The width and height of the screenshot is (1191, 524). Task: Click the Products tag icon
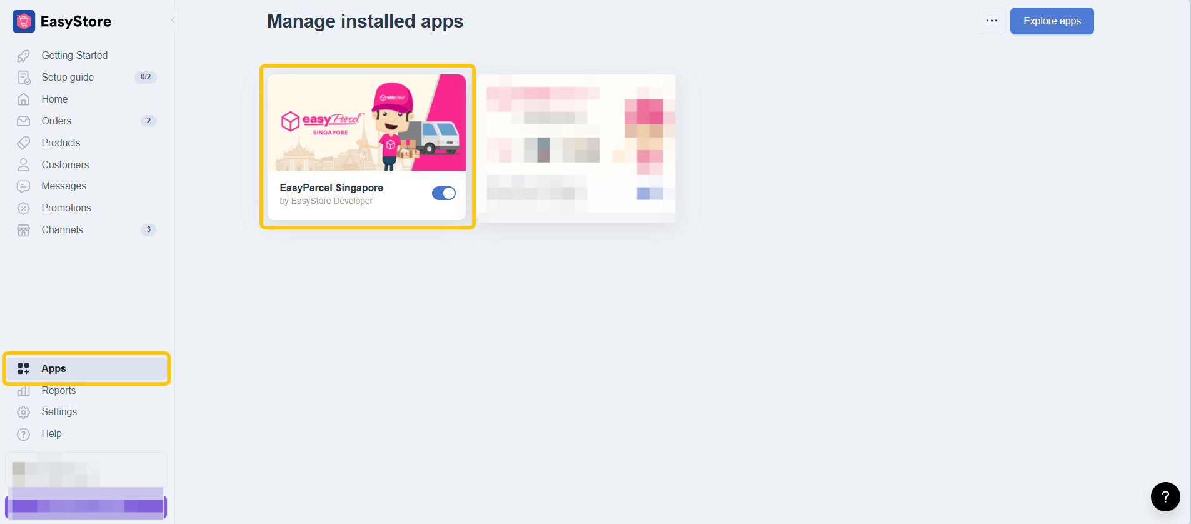24,143
